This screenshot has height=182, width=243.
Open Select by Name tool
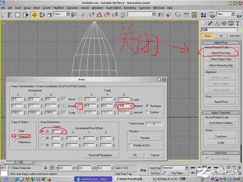click(x=10, y=15)
